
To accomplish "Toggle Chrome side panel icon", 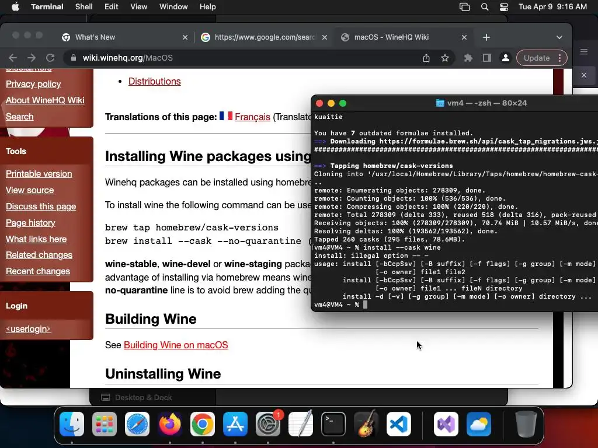I will [487, 58].
